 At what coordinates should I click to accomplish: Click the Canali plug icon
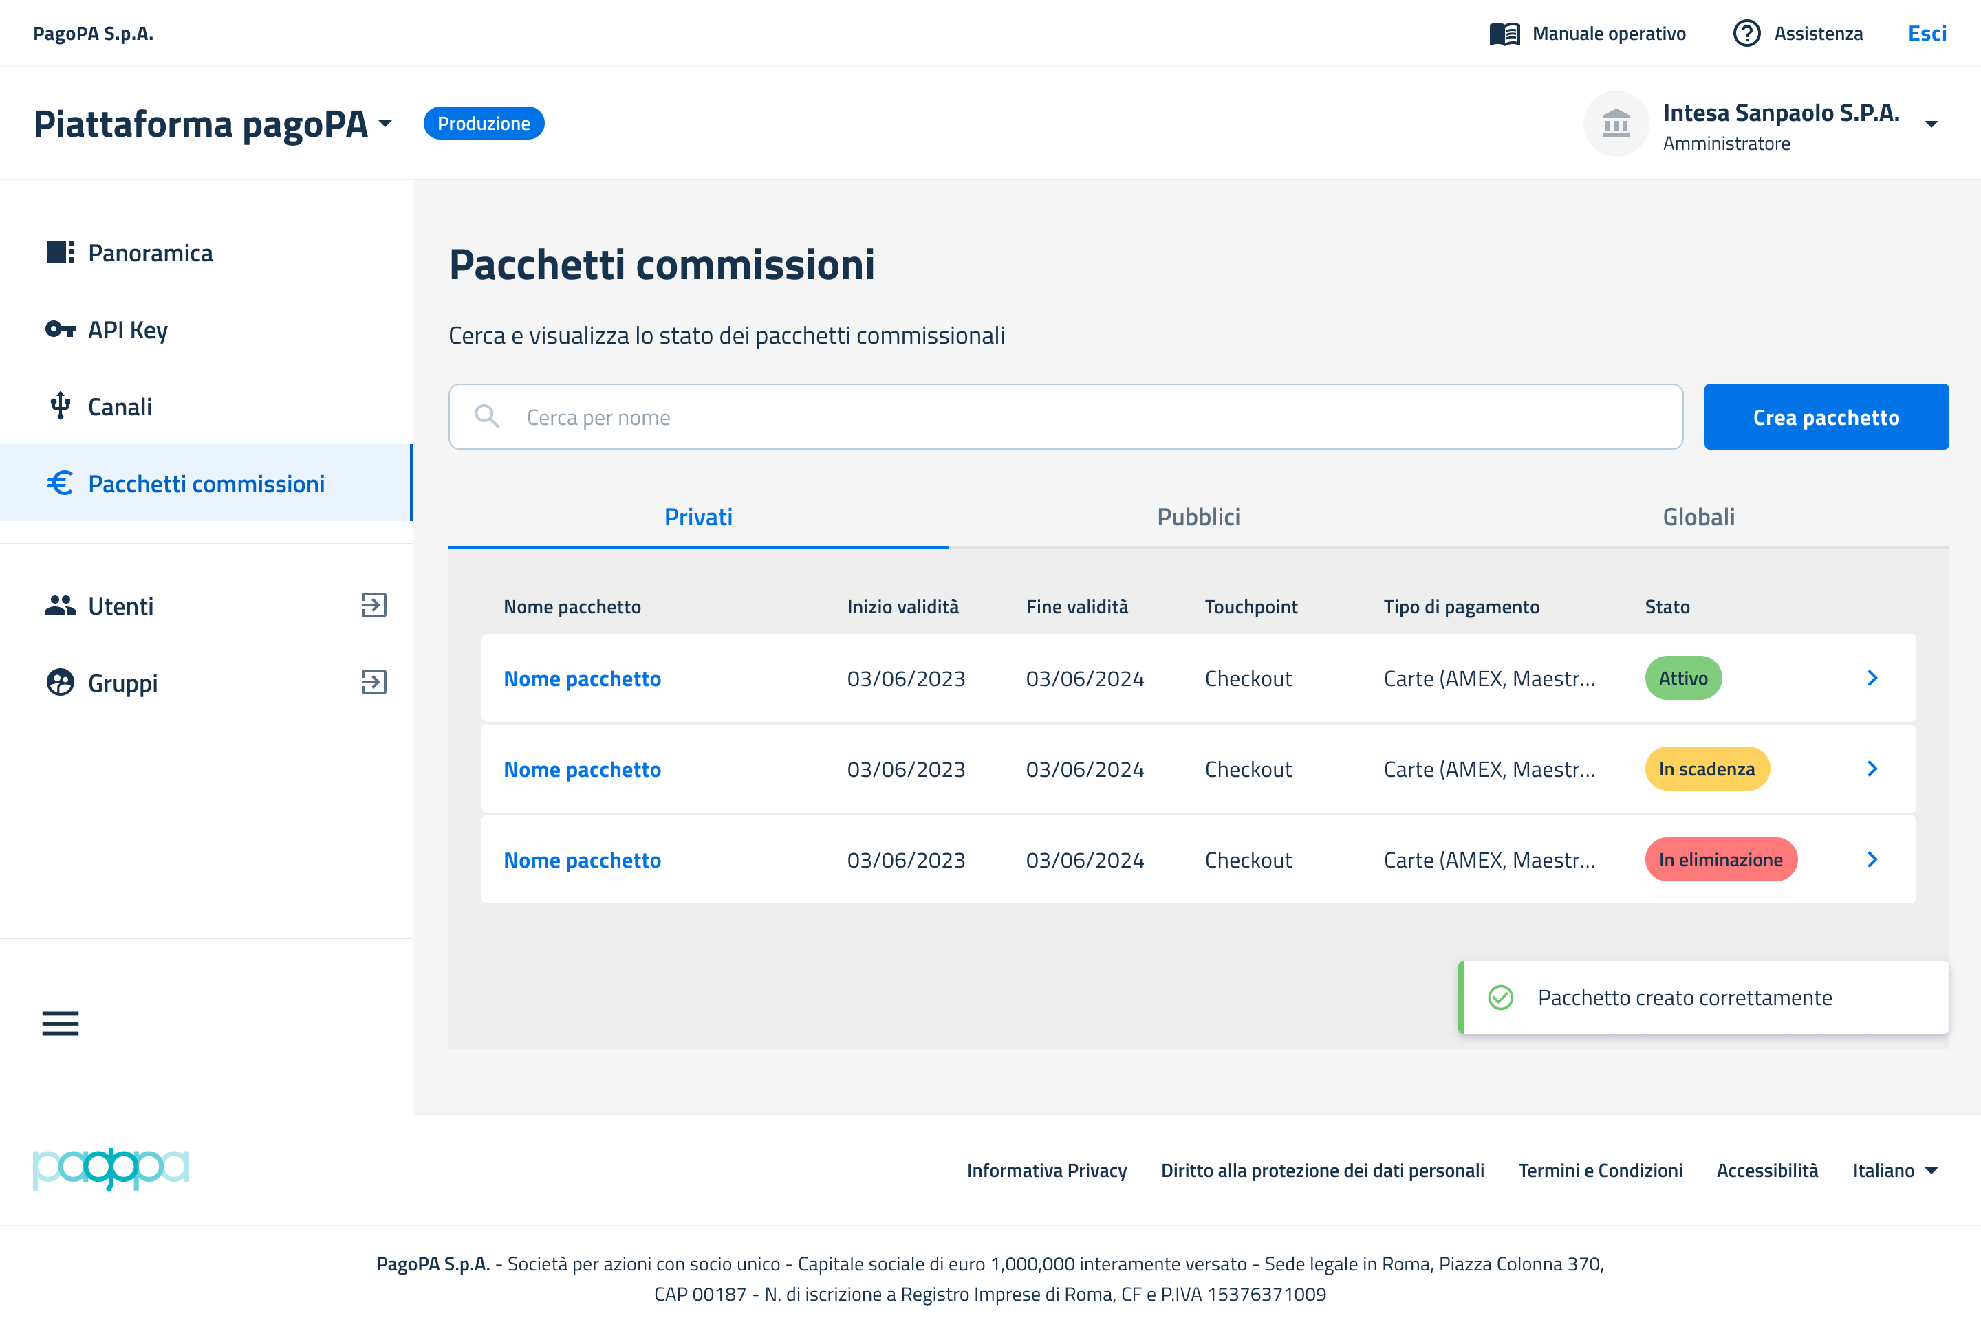click(x=61, y=406)
